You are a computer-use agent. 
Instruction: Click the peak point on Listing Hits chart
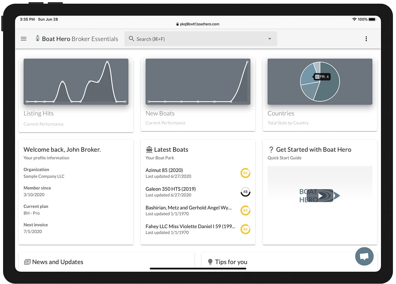pyautogui.click(x=107, y=62)
